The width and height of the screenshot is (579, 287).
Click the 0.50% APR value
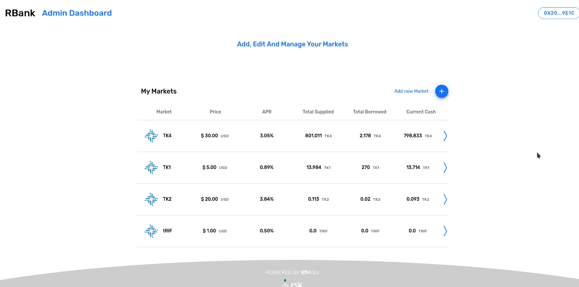click(x=267, y=231)
